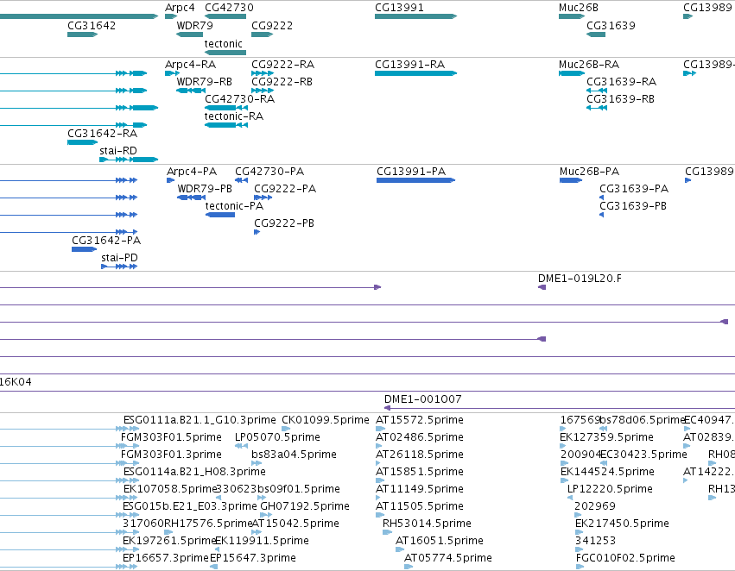Image resolution: width=735 pixels, height=571 pixels.
Task: Click the EK144524.5prime EST label
Action: pos(607,473)
